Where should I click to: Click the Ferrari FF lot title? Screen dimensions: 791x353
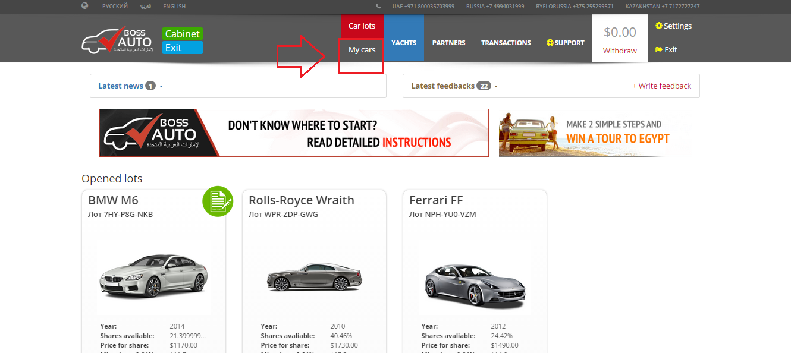click(436, 200)
